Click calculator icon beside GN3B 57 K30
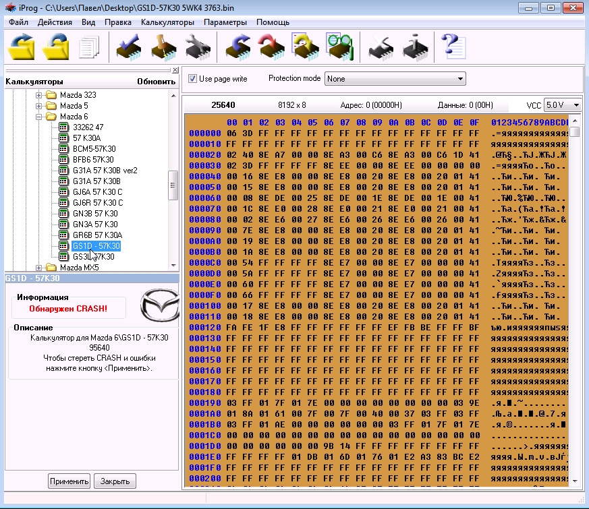589x509 pixels. [63, 214]
